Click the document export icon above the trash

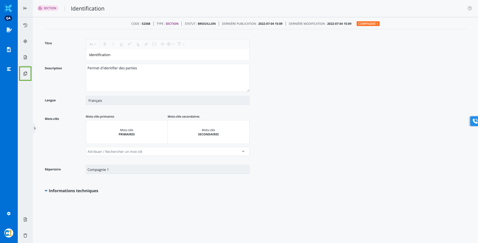(25, 219)
